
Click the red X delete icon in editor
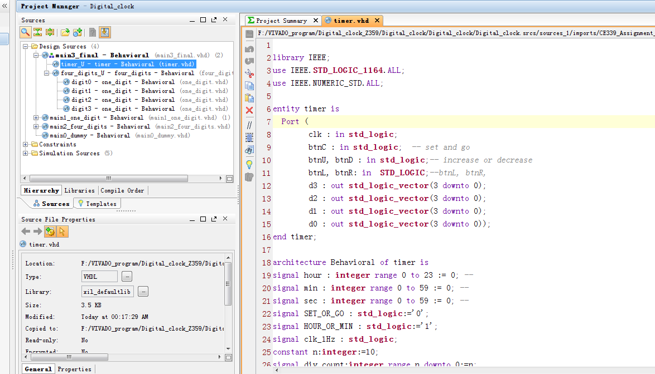pyautogui.click(x=249, y=110)
